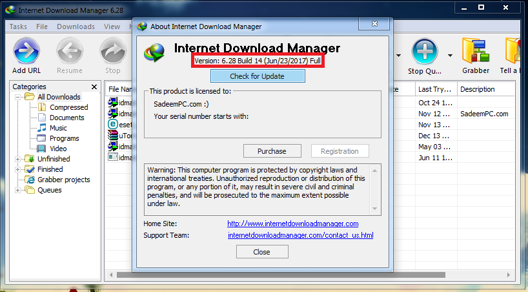Open the Downloads menu
528x292 pixels.
click(76, 26)
